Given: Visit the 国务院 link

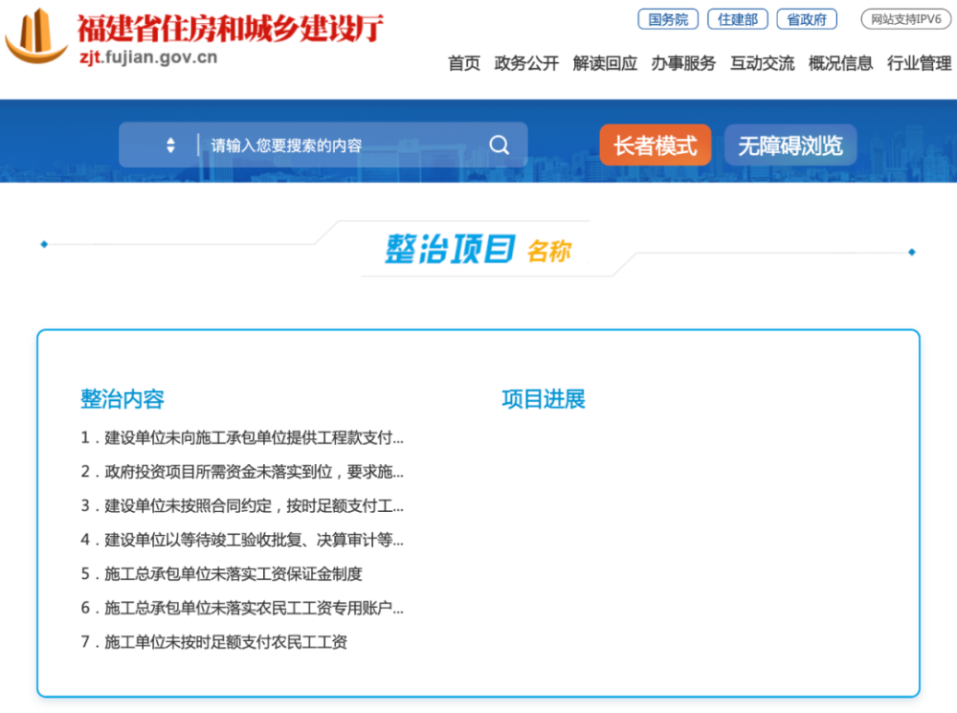Looking at the screenshot, I should (667, 19).
